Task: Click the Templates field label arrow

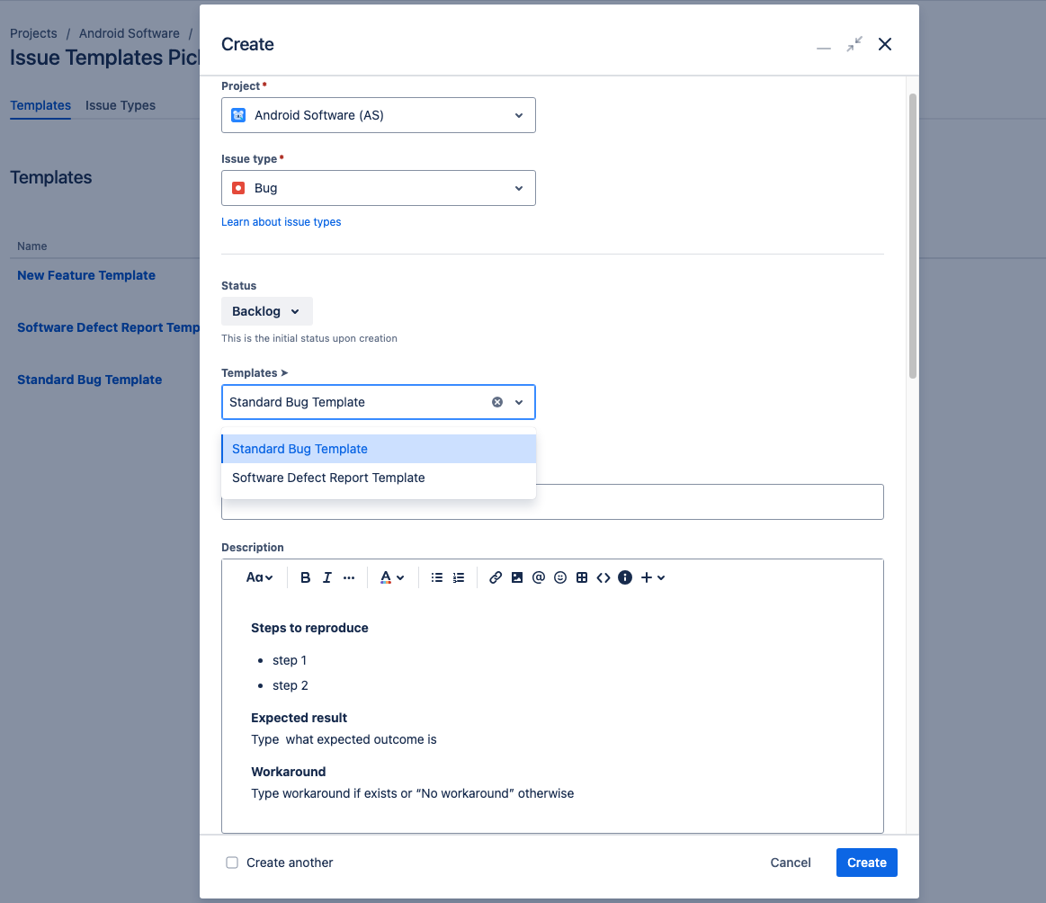Action: 284,373
